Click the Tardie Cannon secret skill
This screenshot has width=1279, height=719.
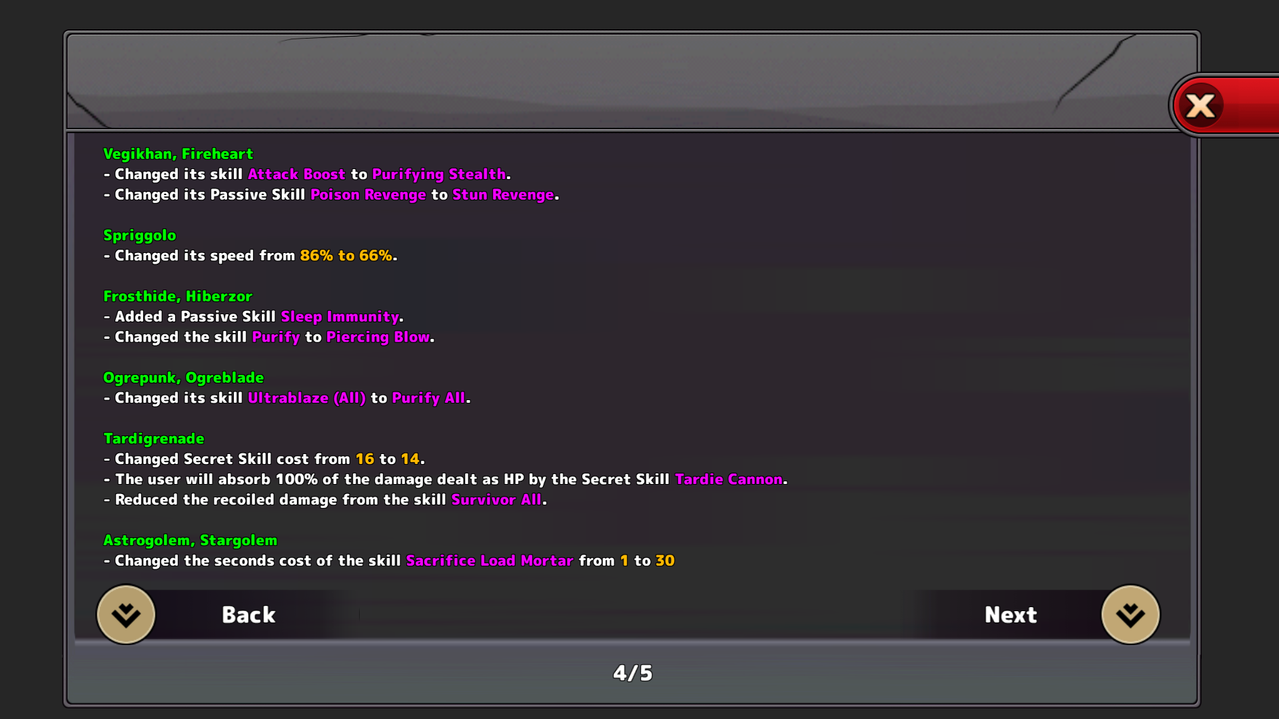(729, 479)
